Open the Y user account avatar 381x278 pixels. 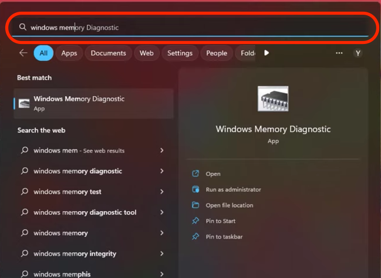[x=358, y=53]
